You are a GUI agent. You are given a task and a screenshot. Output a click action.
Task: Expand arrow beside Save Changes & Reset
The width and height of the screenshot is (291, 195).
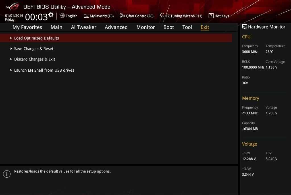pos(11,49)
